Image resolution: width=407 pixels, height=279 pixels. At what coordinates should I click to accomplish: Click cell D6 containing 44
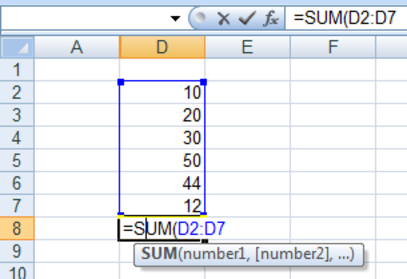tap(162, 183)
